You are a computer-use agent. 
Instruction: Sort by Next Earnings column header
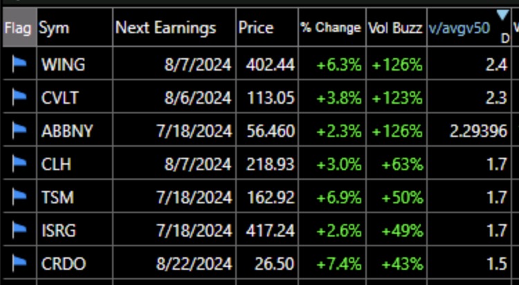(165, 28)
